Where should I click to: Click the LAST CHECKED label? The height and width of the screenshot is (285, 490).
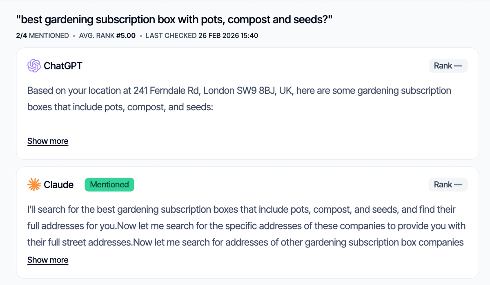(x=171, y=36)
